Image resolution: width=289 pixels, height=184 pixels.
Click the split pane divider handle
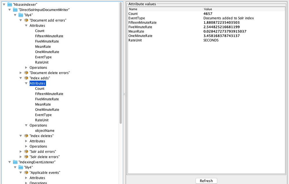[124, 94]
